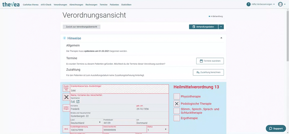This screenshot has height=134, width=289.
Task: Open the user account avatar icon
Action: (x=280, y=4)
